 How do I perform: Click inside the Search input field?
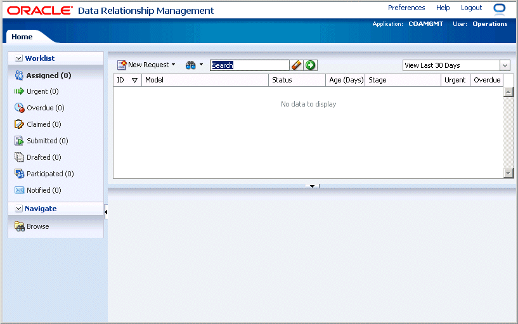[x=250, y=65]
